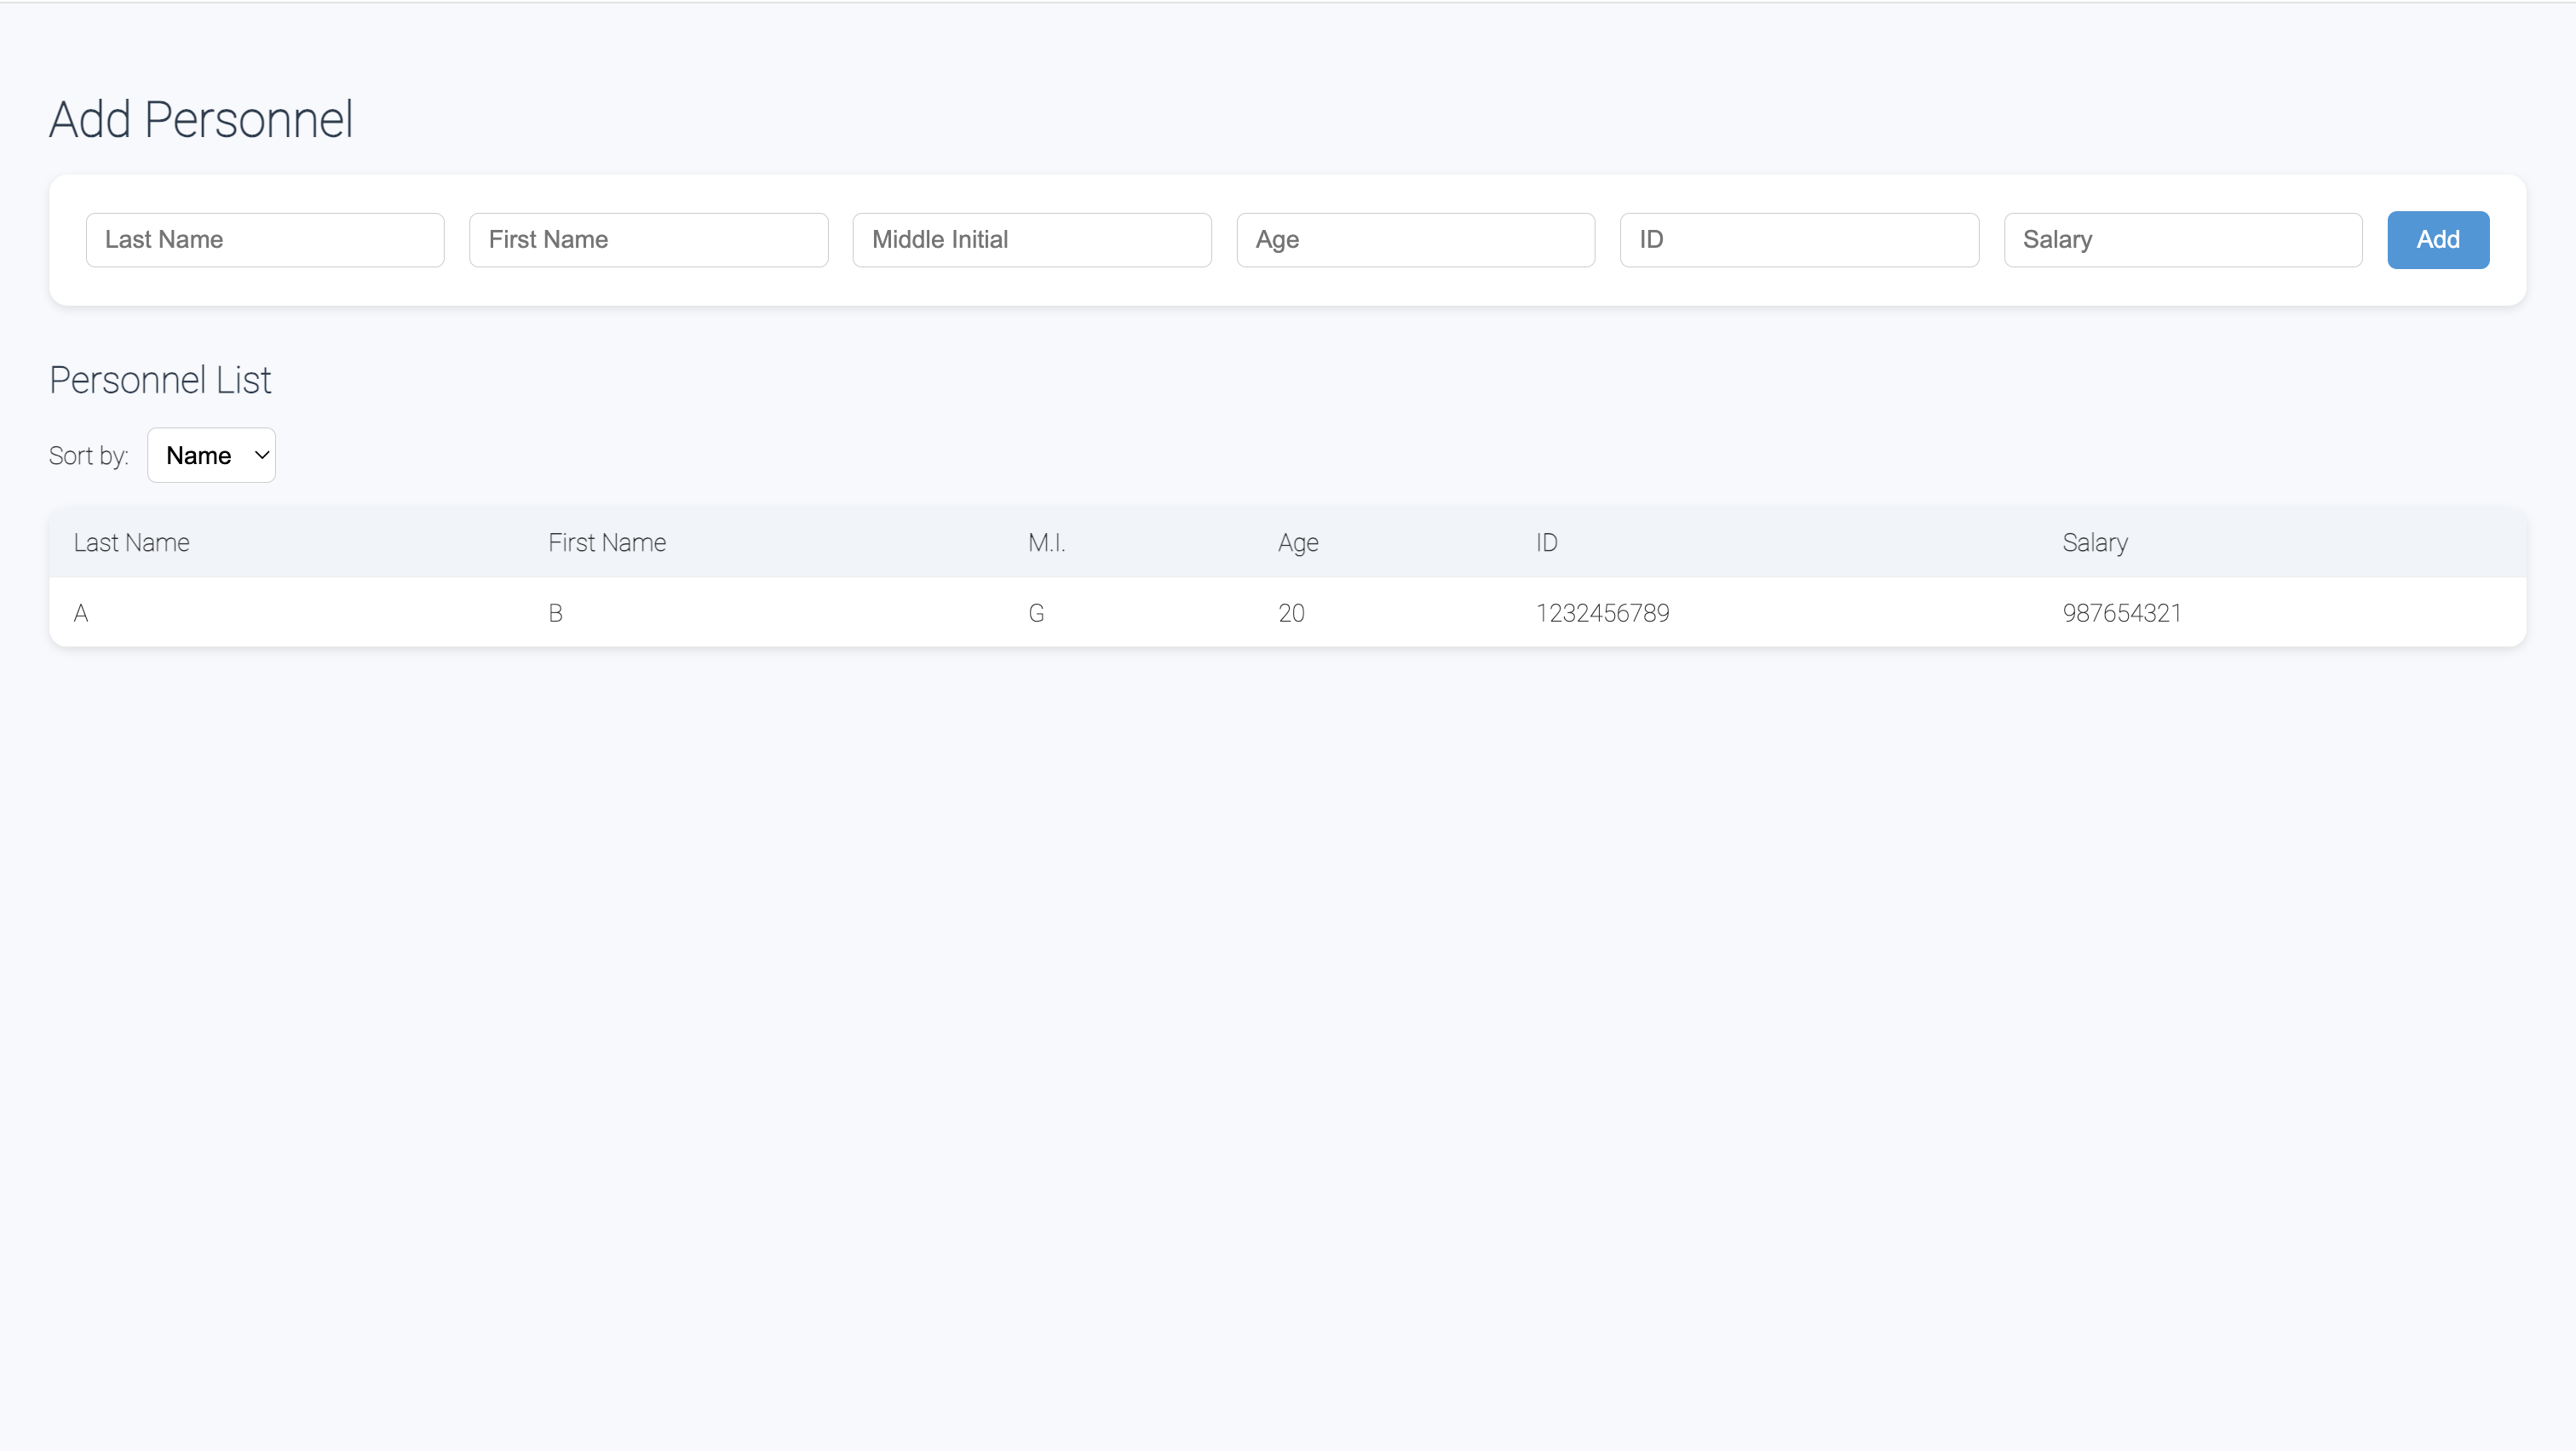The width and height of the screenshot is (2576, 1451).
Task: Click the ID value 1232456789
Action: coord(1603,612)
